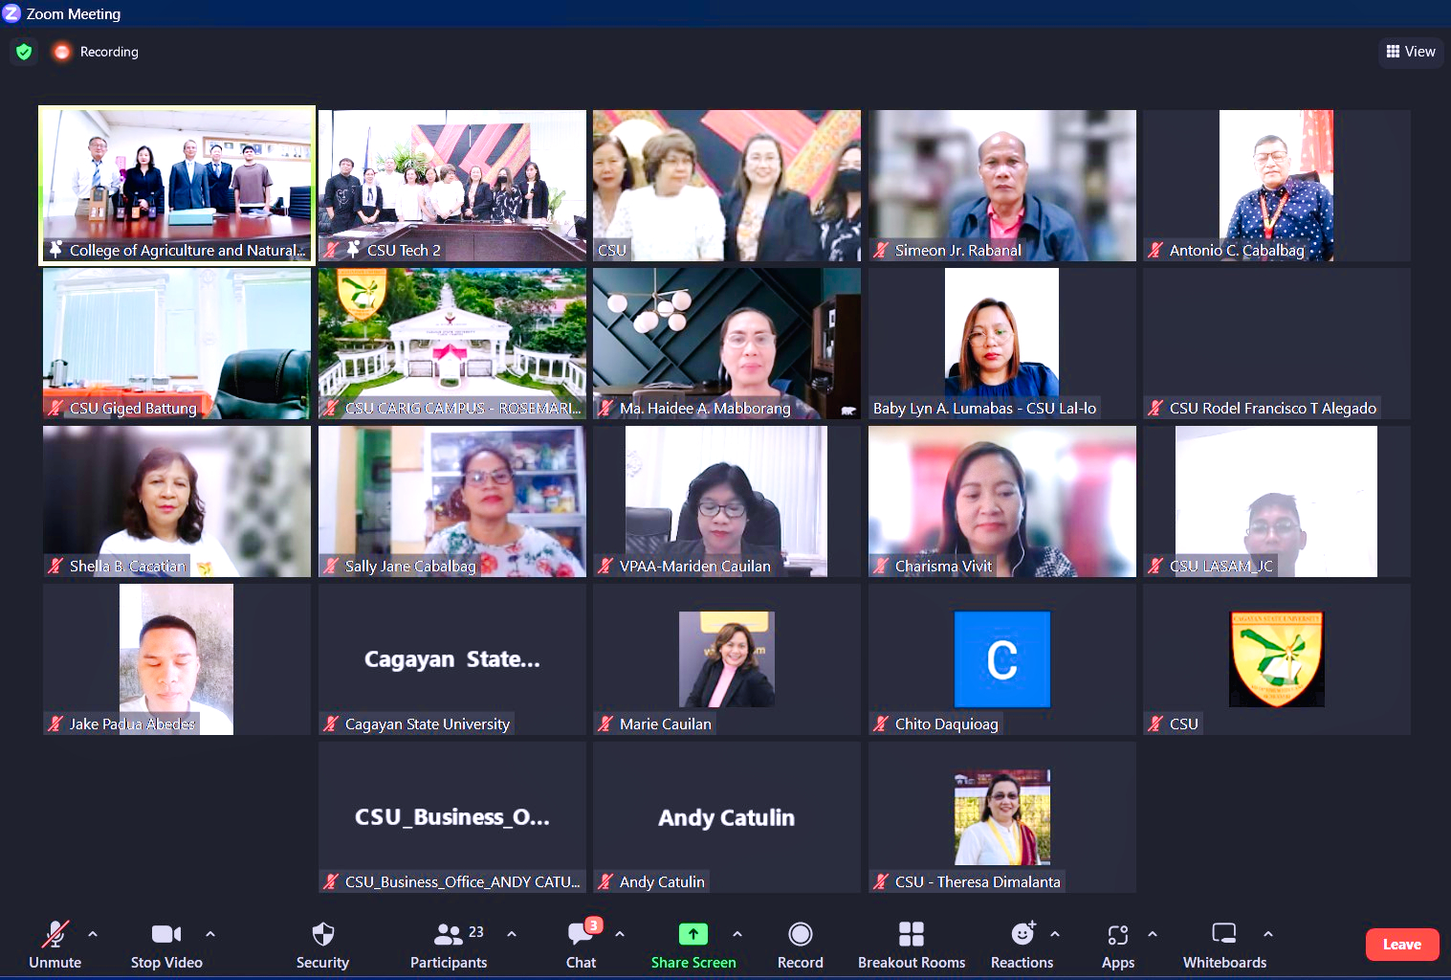Expand audio options arrow beside Unmute

click(x=93, y=933)
